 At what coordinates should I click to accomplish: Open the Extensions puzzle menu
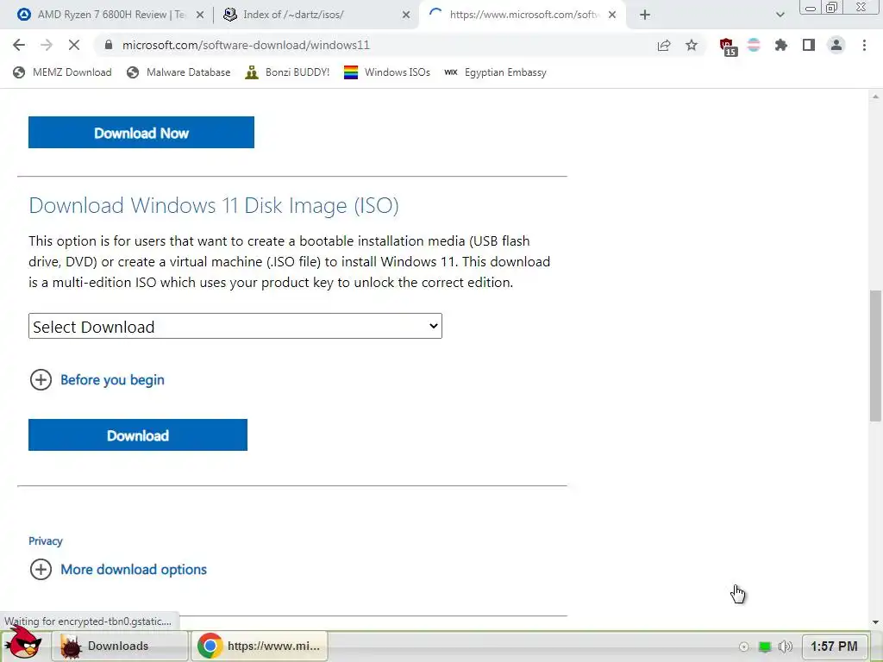[781, 45]
